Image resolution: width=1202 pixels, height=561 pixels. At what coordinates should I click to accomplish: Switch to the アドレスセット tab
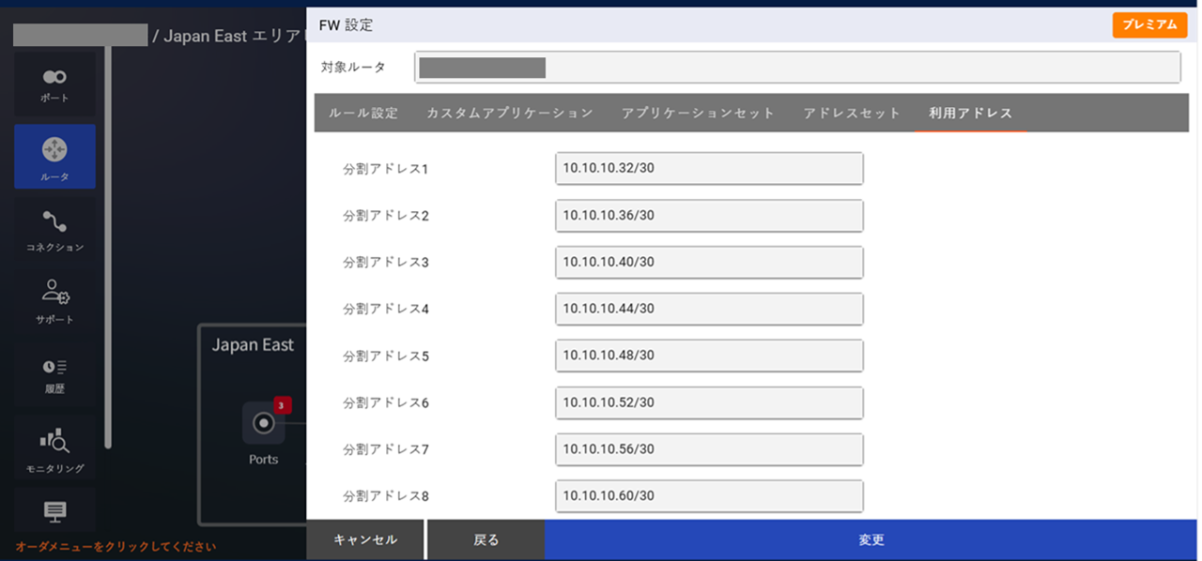pos(852,113)
